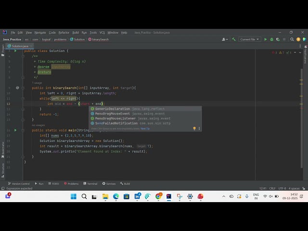
Task: Open the user account icon dropdown
Action: 225,39
